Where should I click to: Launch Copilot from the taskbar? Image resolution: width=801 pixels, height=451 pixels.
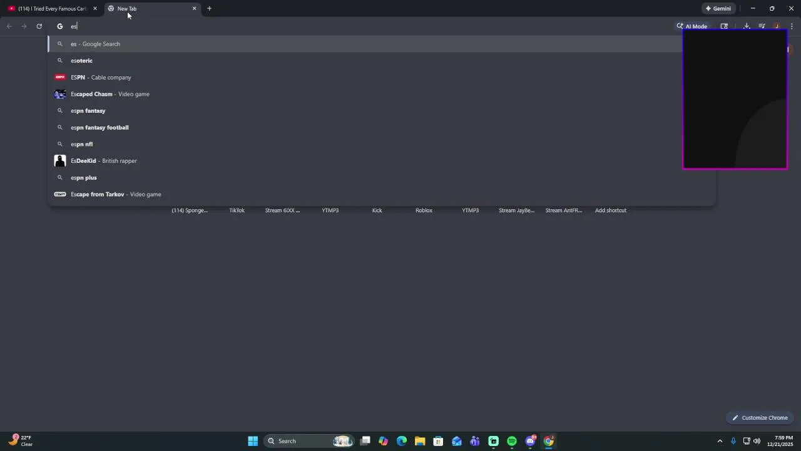[384, 441]
